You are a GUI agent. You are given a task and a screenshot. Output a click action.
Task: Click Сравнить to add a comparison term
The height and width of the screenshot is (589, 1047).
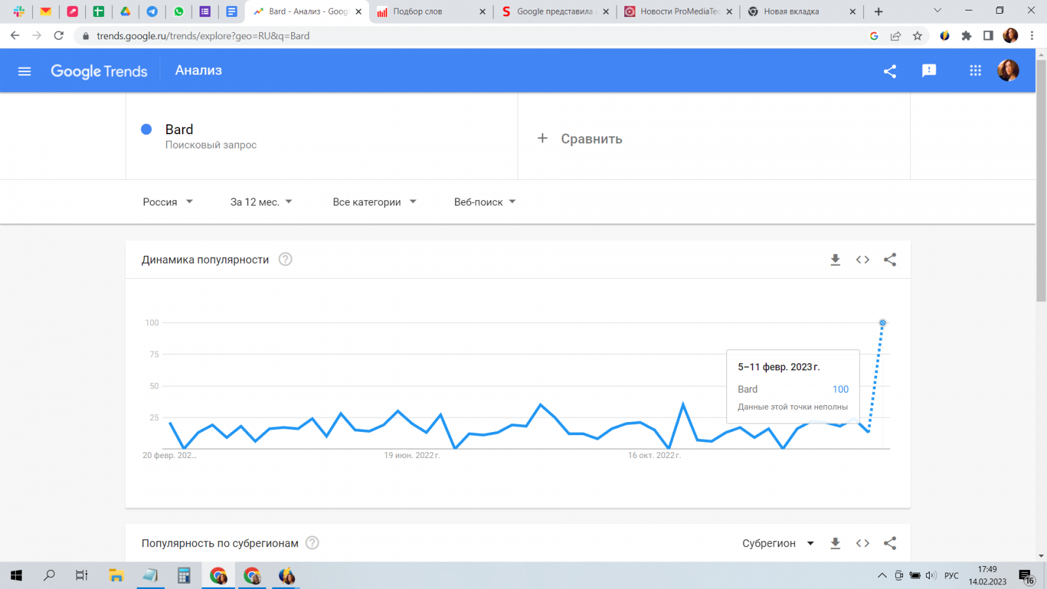[x=580, y=139]
